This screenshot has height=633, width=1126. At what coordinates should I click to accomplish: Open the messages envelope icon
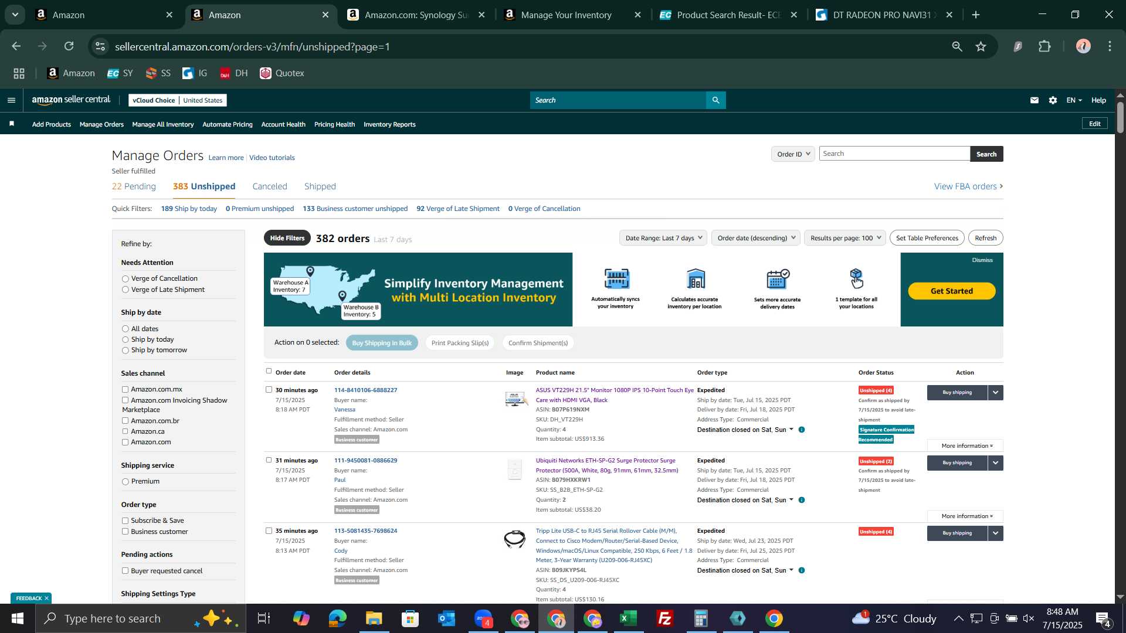(1035, 100)
